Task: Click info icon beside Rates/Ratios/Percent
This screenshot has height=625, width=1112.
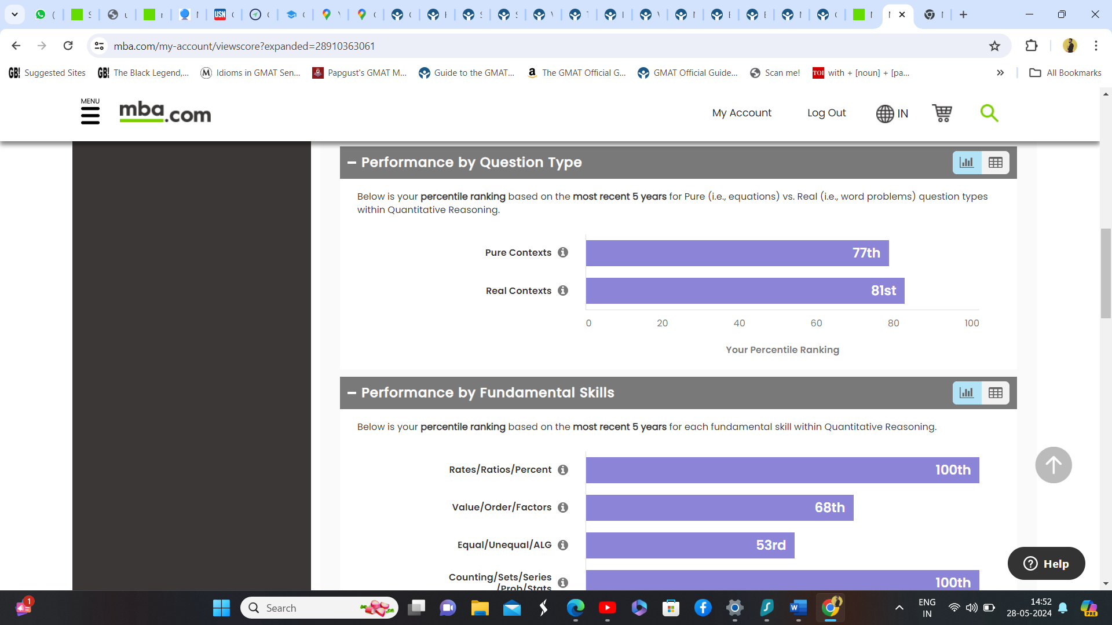Action: pyautogui.click(x=563, y=470)
